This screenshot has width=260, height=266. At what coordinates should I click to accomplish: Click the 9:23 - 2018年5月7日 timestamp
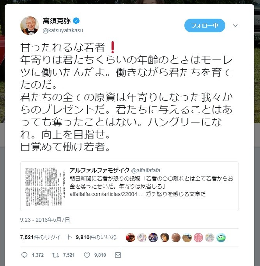click(45, 220)
